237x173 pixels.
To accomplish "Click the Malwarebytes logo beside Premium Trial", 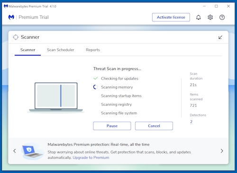I will click(11, 17).
